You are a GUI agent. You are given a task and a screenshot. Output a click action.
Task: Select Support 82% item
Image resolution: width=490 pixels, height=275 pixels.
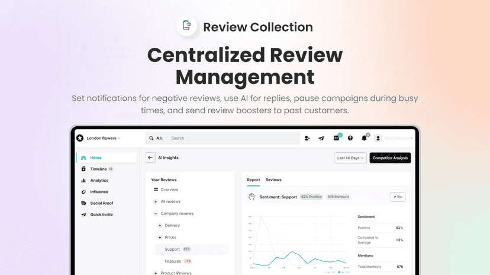[192, 249]
